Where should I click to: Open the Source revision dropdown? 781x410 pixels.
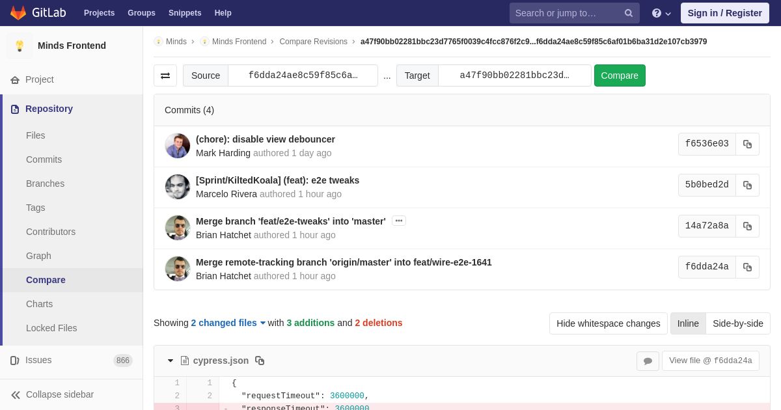(x=303, y=75)
